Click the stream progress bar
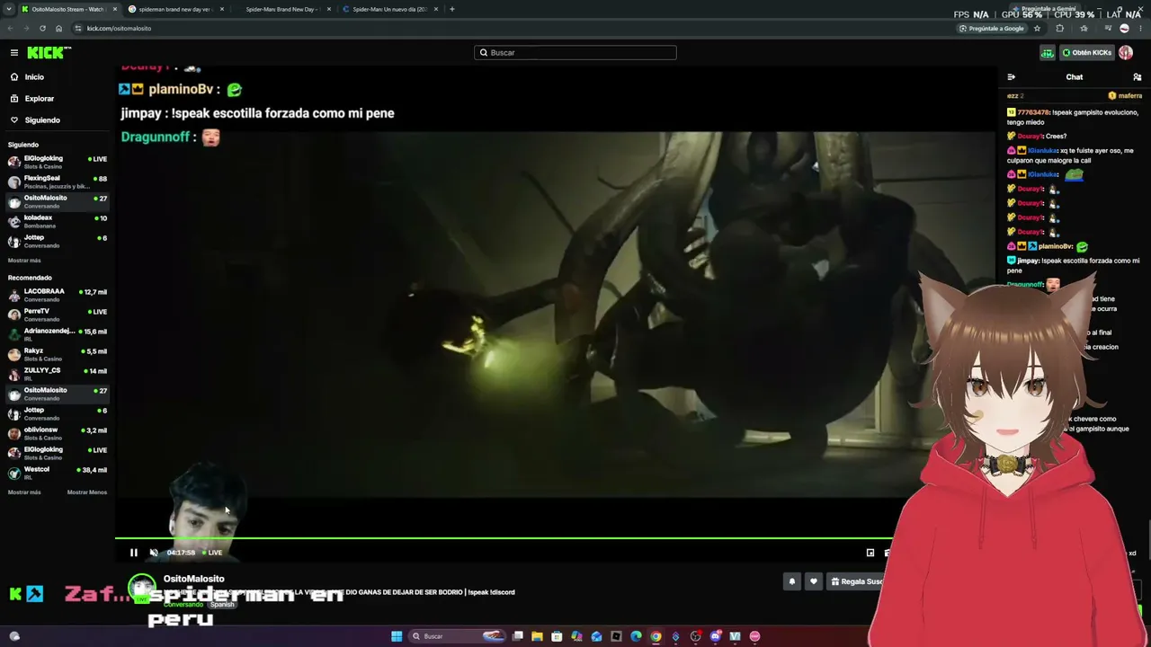 tap(504, 538)
